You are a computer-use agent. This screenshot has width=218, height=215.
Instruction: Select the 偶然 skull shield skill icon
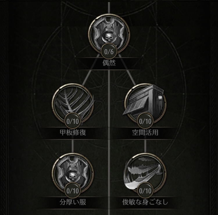pyautogui.click(x=109, y=35)
